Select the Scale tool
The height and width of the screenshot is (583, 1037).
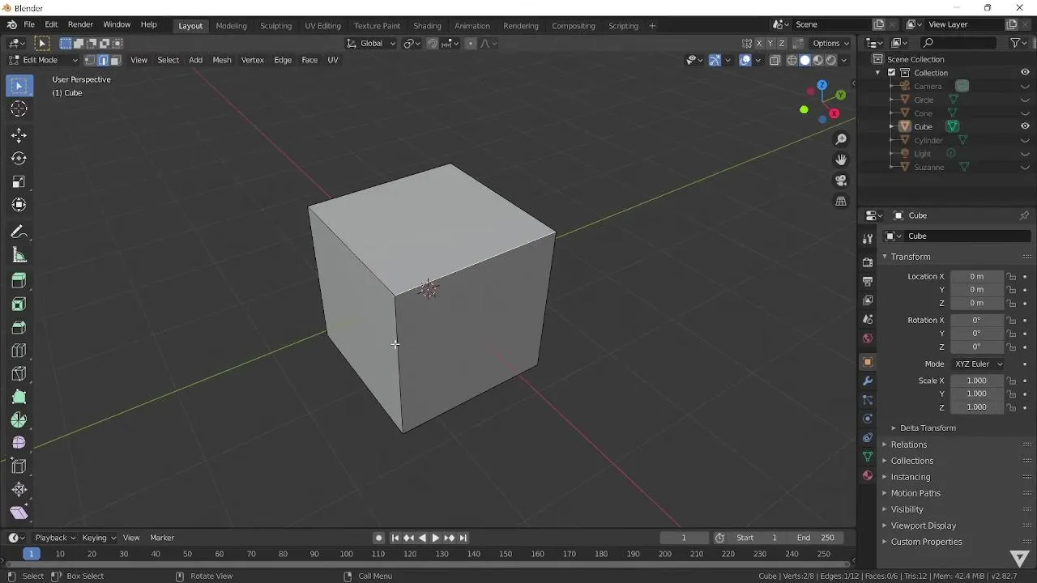coord(19,182)
